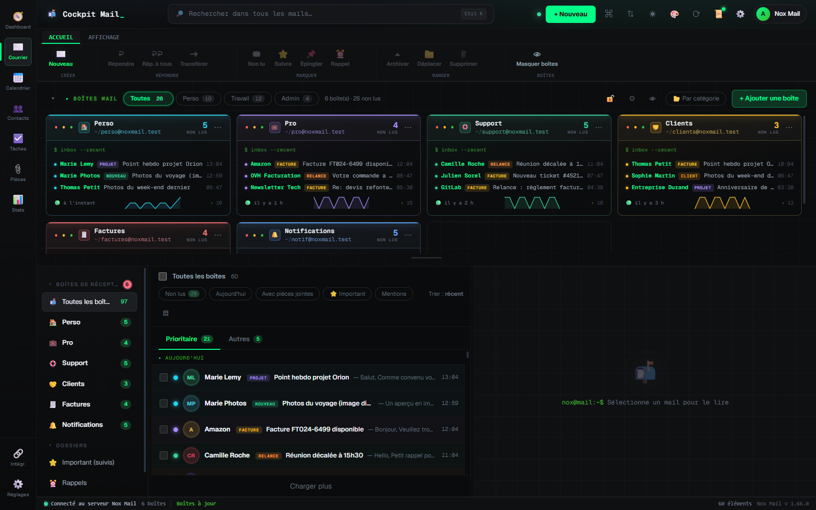Click the Répondre ribbon button
The height and width of the screenshot is (510, 816).
[x=121, y=59]
